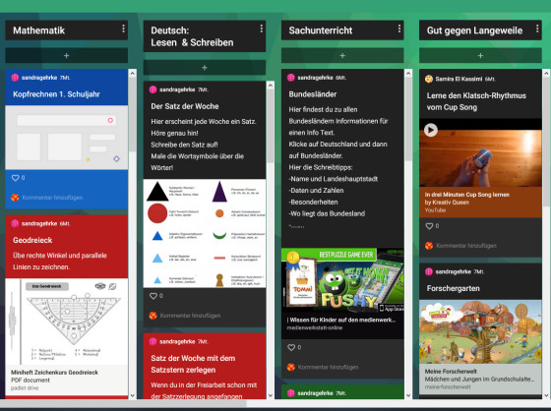Image resolution: width=551 pixels, height=411 pixels.
Task: Like the Kopfrechnen 1. Schuljahr post
Action: (x=16, y=178)
